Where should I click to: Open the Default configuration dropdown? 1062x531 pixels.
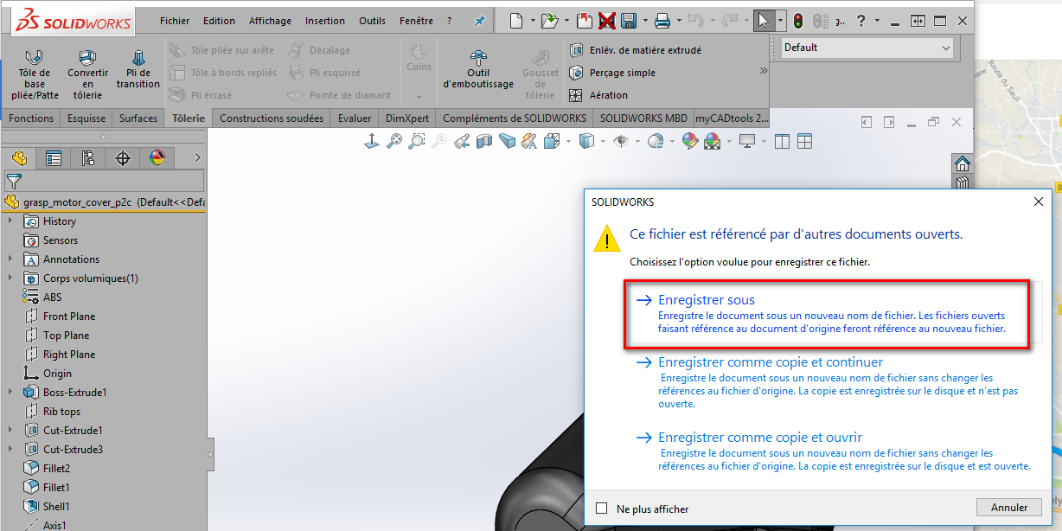pos(867,48)
